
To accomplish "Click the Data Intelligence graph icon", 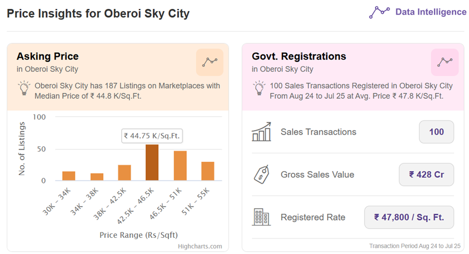I will coord(380,12).
